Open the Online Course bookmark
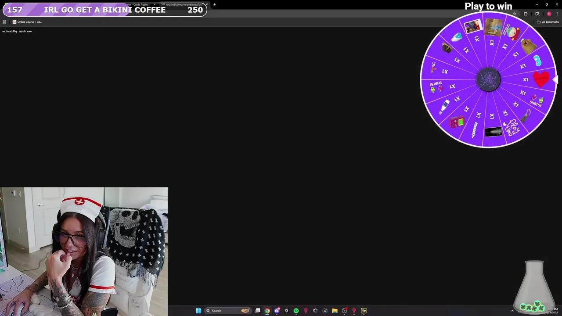Image resolution: width=562 pixels, height=316 pixels. click(x=27, y=22)
